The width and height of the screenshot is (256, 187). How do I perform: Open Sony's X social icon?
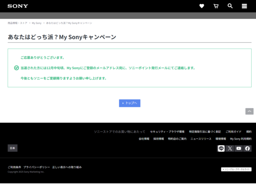(x=230, y=148)
